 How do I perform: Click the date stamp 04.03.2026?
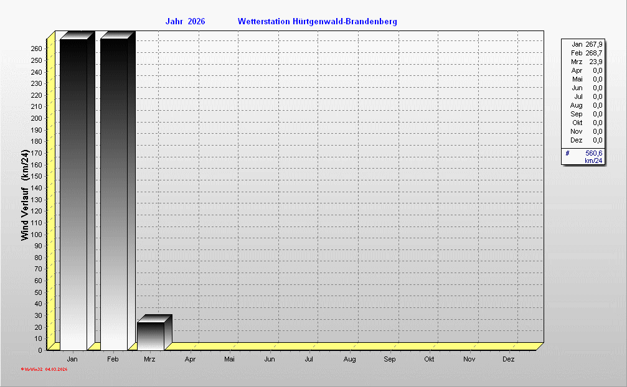point(55,370)
